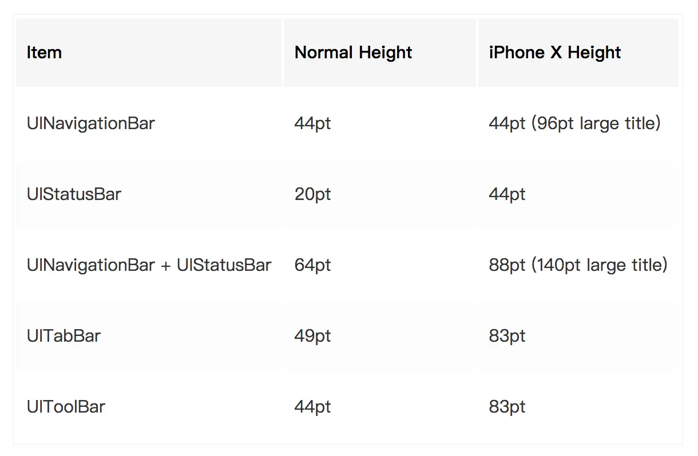Click the word Height in iPhone X header

[594, 53]
